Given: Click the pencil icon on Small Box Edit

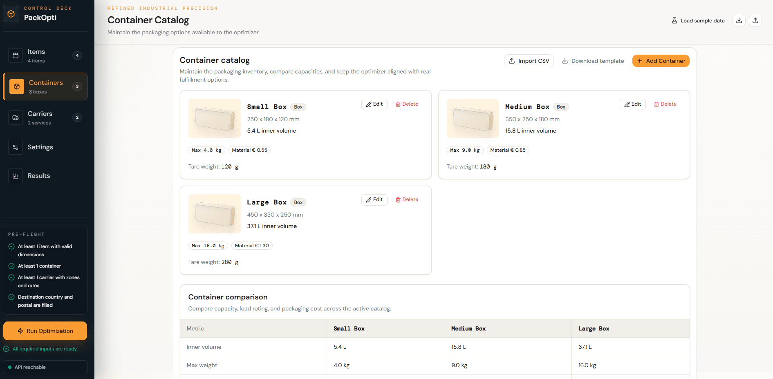Looking at the screenshot, I should (369, 104).
